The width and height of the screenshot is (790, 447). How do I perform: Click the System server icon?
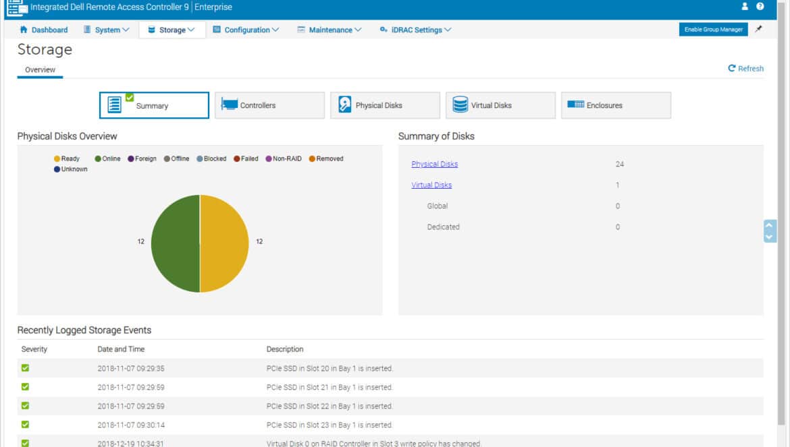coord(87,30)
